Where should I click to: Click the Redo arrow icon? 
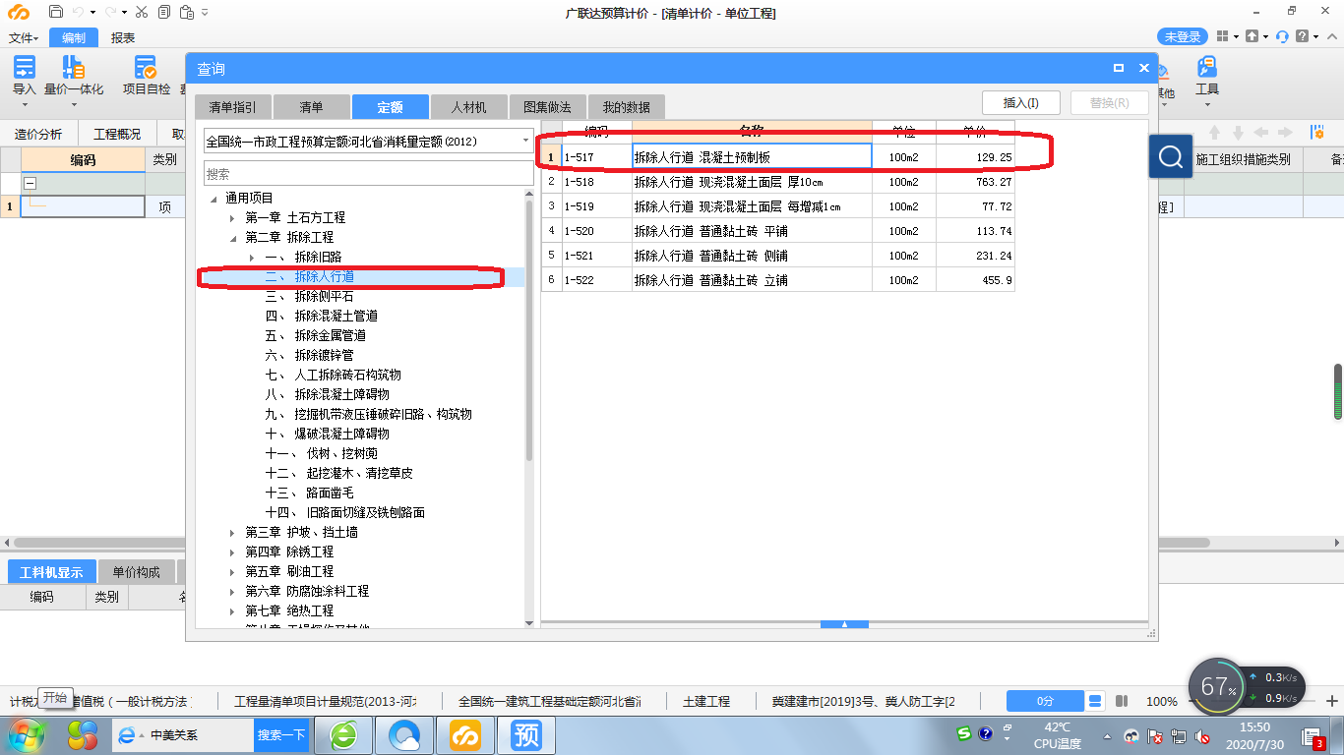[111, 12]
